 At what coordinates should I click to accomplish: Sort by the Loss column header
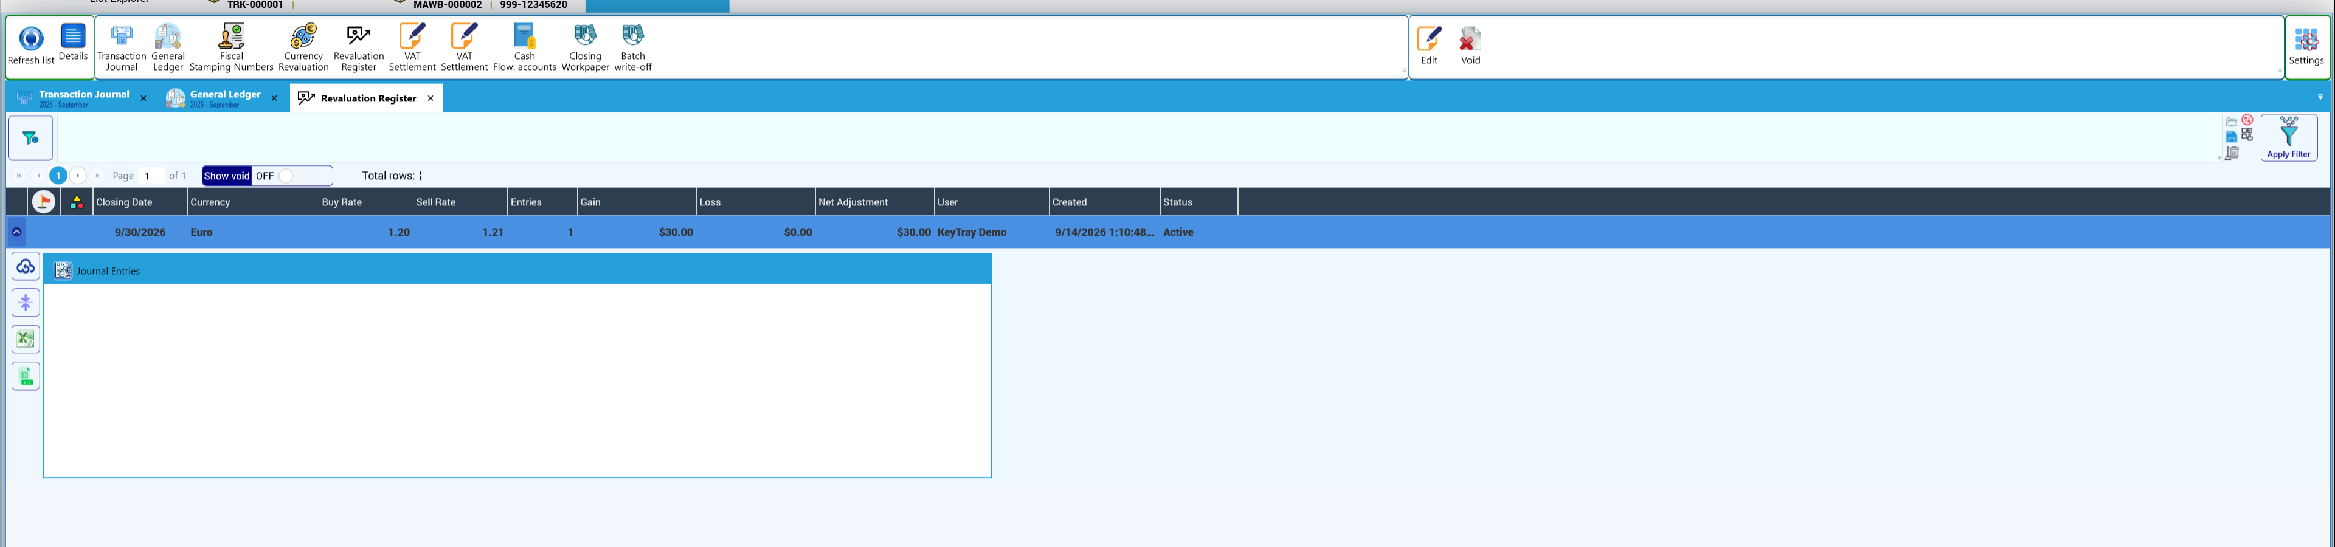(x=755, y=202)
